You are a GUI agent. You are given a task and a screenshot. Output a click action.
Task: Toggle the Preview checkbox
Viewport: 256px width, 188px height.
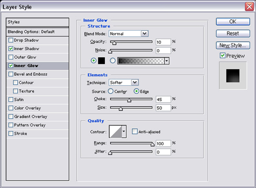pos(223,56)
